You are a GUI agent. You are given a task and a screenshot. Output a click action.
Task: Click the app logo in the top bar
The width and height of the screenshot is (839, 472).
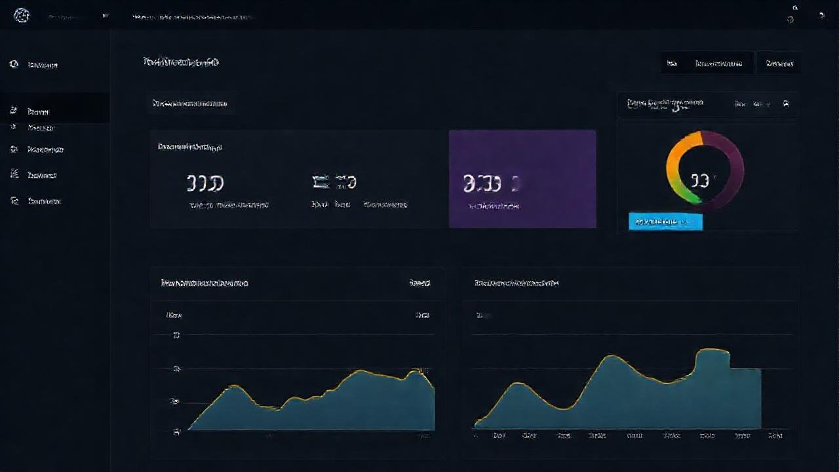(x=22, y=15)
